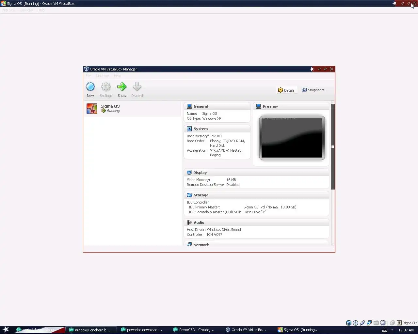Click the Right Ctrl host key label

coord(410,323)
